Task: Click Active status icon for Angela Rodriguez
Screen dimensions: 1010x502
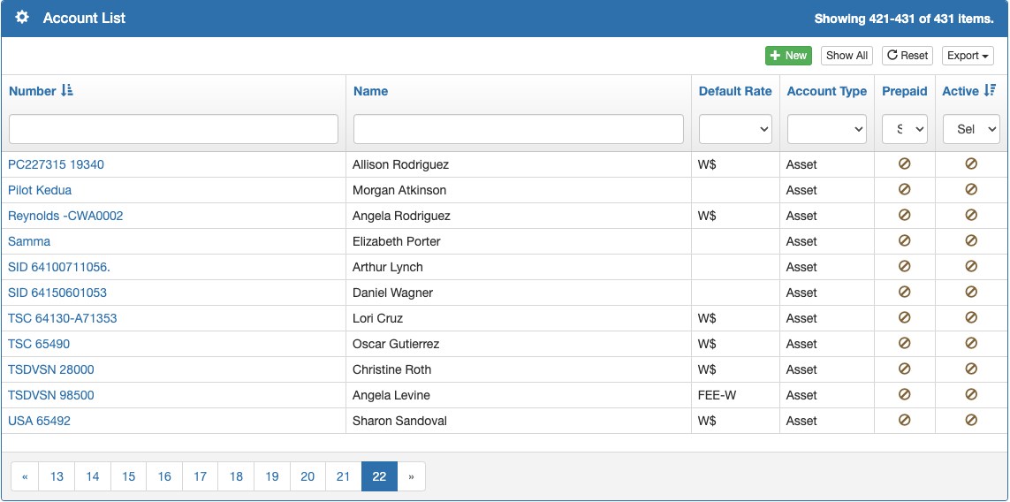Action: coord(971,216)
